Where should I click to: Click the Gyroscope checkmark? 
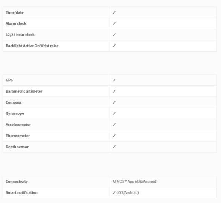pyautogui.click(x=114, y=113)
